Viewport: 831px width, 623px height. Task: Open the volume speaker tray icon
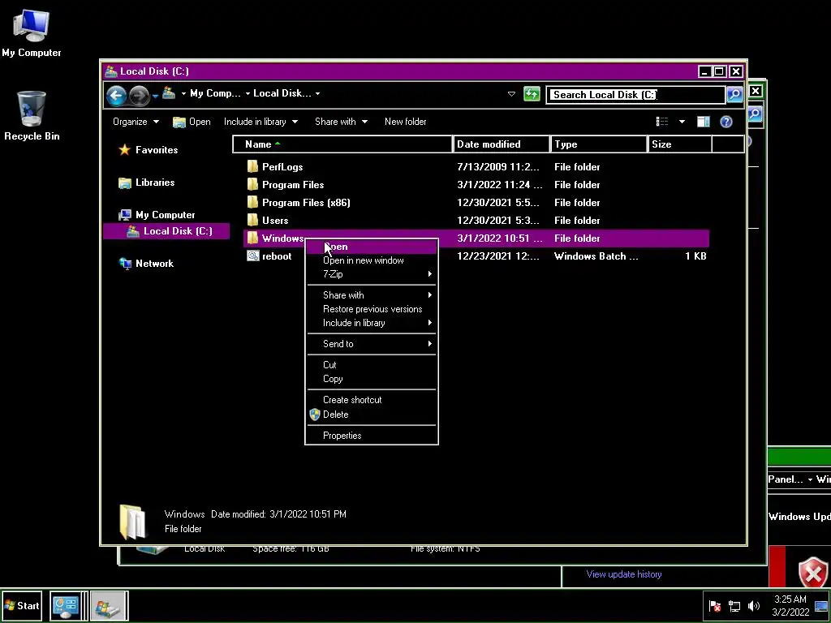(754, 605)
